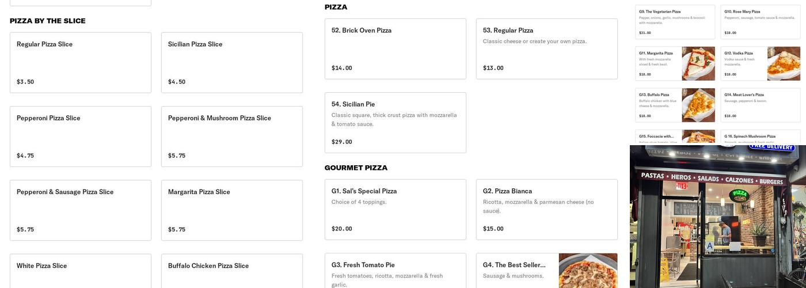Select the Buffalo Chicken Pizza Slice

pyautogui.click(x=231, y=271)
